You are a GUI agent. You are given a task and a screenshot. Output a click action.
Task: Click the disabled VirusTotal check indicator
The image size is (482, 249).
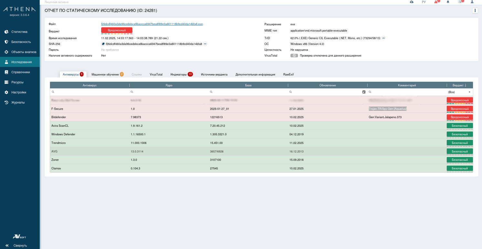pyautogui.click(x=294, y=56)
